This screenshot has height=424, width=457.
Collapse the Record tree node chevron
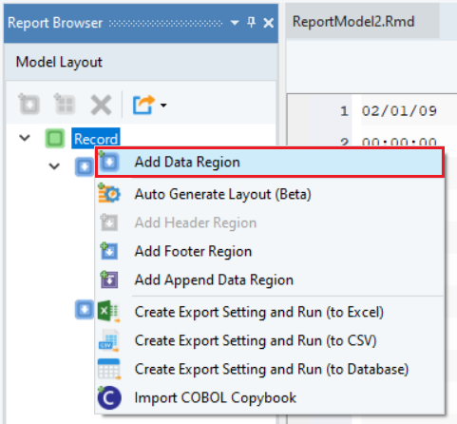click(x=25, y=138)
